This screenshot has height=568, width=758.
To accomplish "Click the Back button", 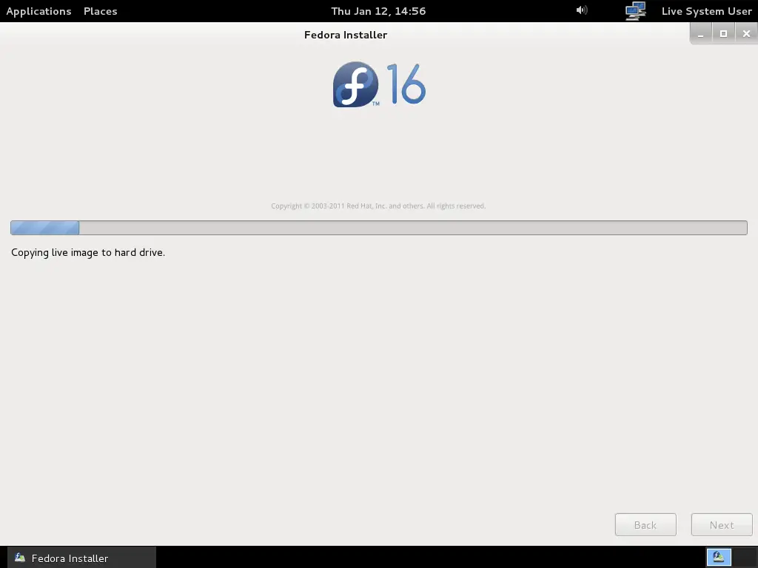I will [x=645, y=524].
